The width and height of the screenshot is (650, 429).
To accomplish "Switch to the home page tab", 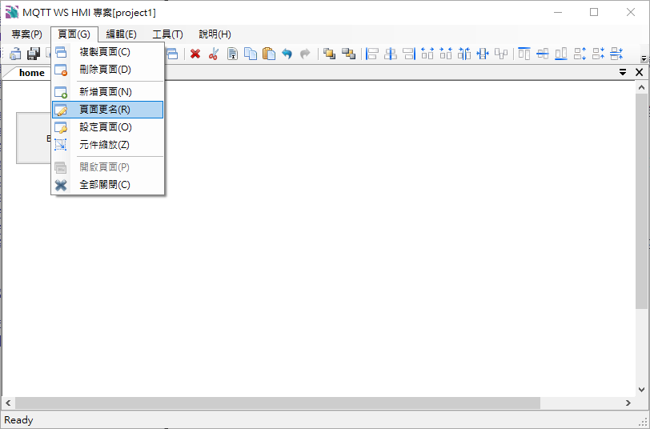I will (x=31, y=73).
